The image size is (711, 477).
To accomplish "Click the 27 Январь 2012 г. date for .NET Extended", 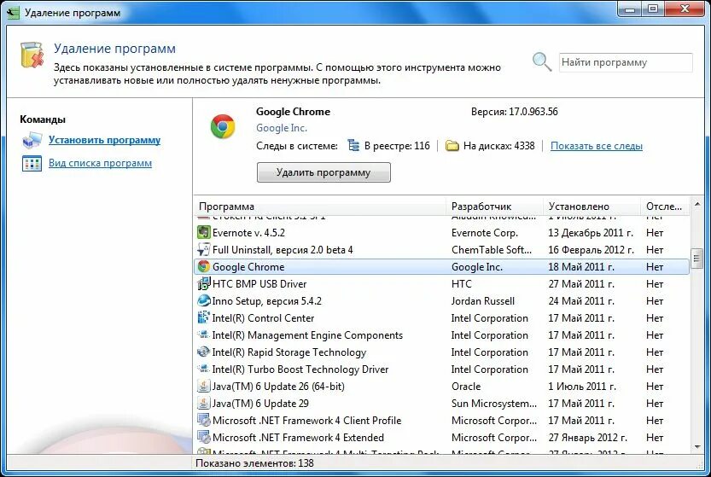I will pos(587,438).
